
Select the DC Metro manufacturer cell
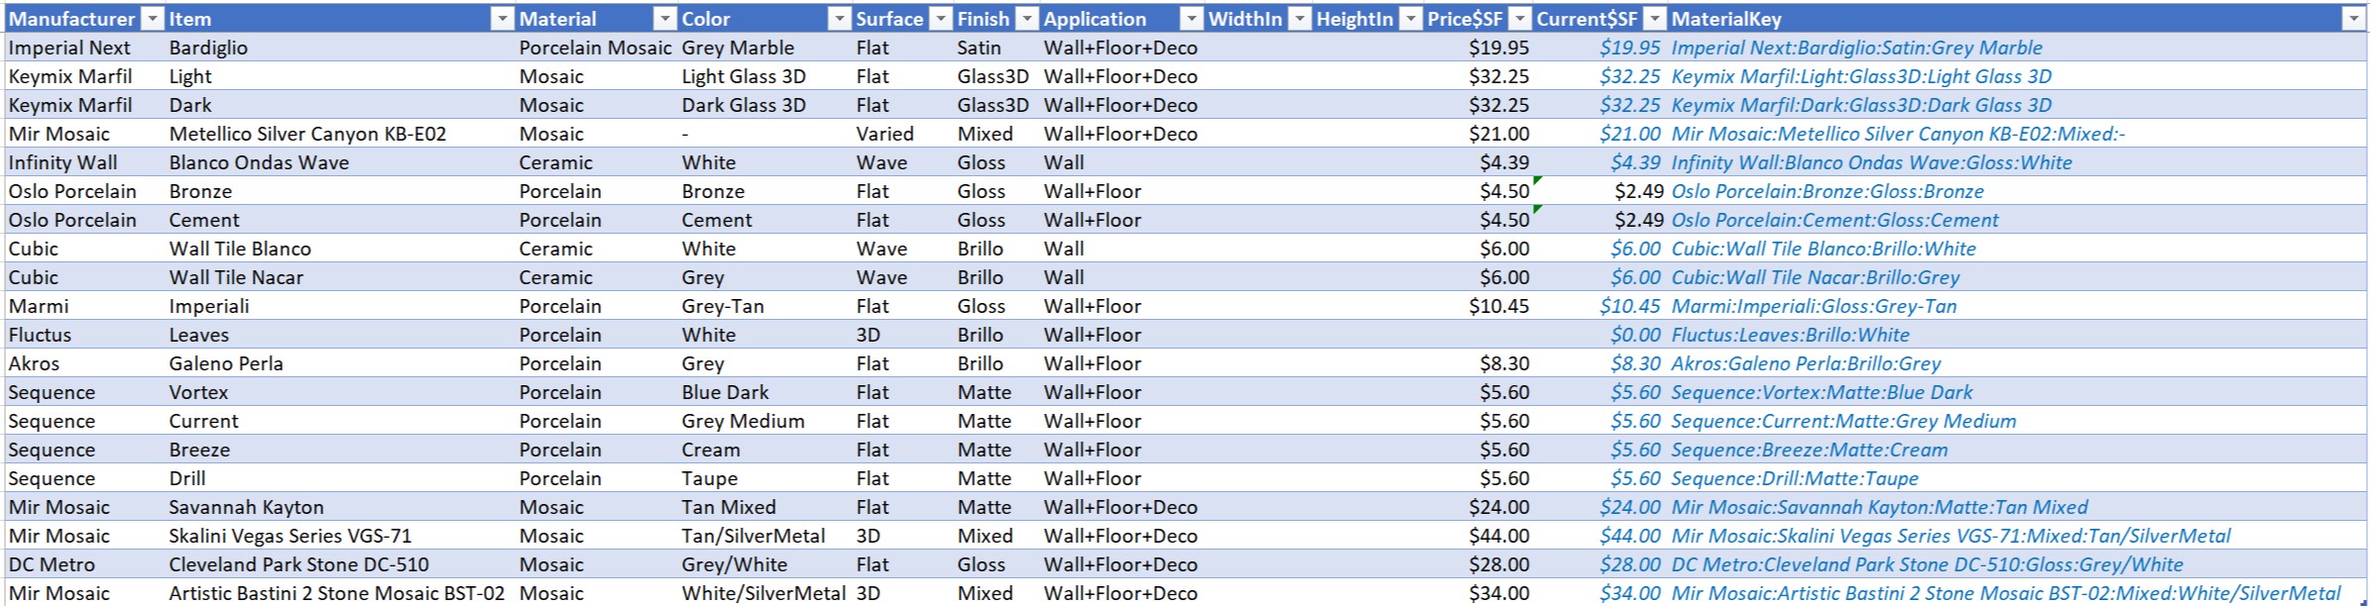click(x=84, y=564)
